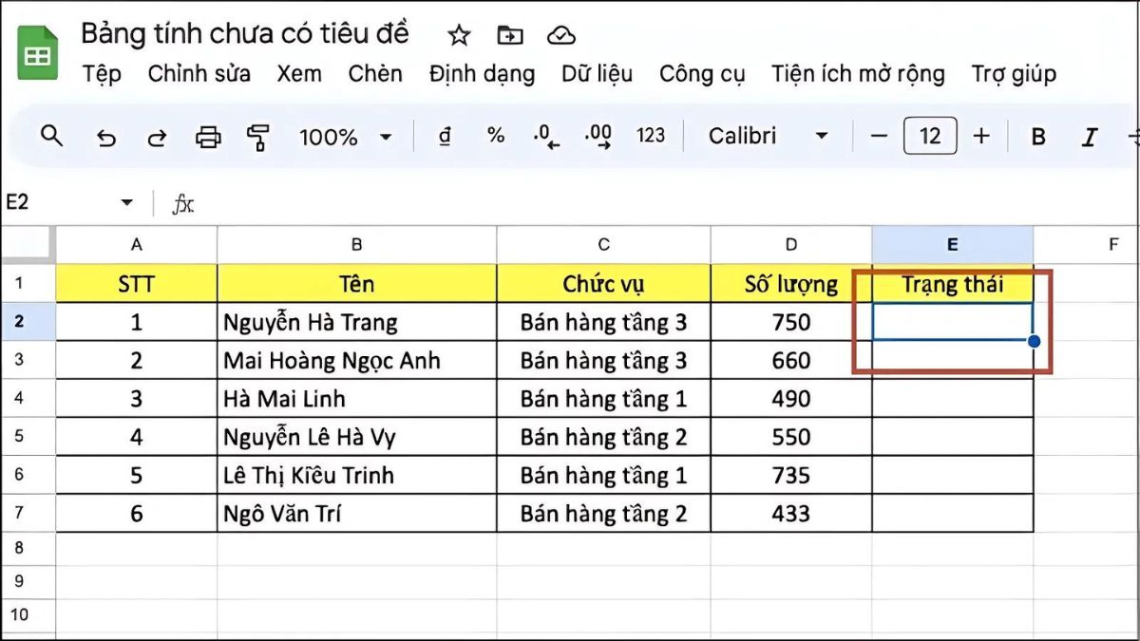Open the Tệp menu
This screenshot has height=641, width=1140.
102,74
